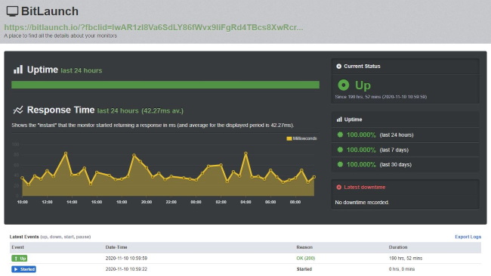491x276 pixels.
Task: Click the Uptime panel bar chart icon
Action: click(339, 119)
